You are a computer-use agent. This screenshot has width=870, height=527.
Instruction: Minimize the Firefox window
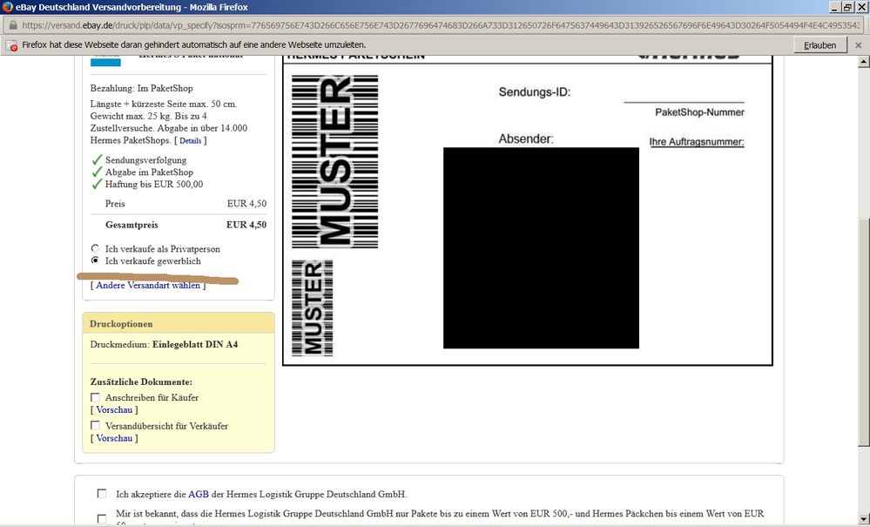click(x=832, y=7)
